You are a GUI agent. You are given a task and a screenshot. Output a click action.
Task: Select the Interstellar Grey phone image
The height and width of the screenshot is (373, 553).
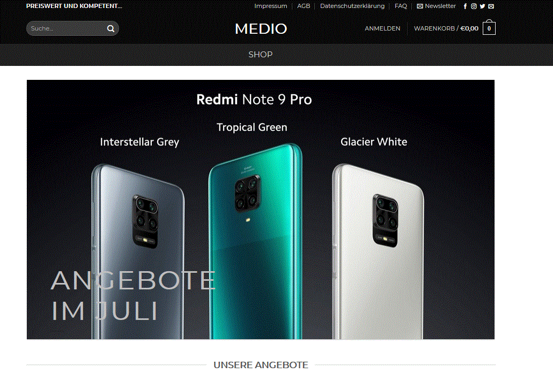click(138, 251)
